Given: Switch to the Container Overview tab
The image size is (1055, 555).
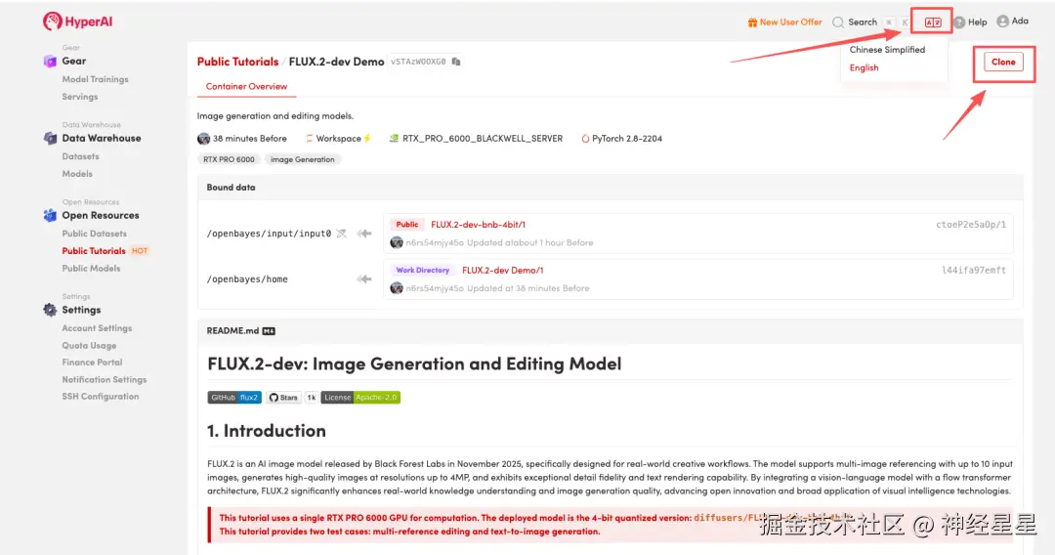Looking at the screenshot, I should [x=246, y=87].
